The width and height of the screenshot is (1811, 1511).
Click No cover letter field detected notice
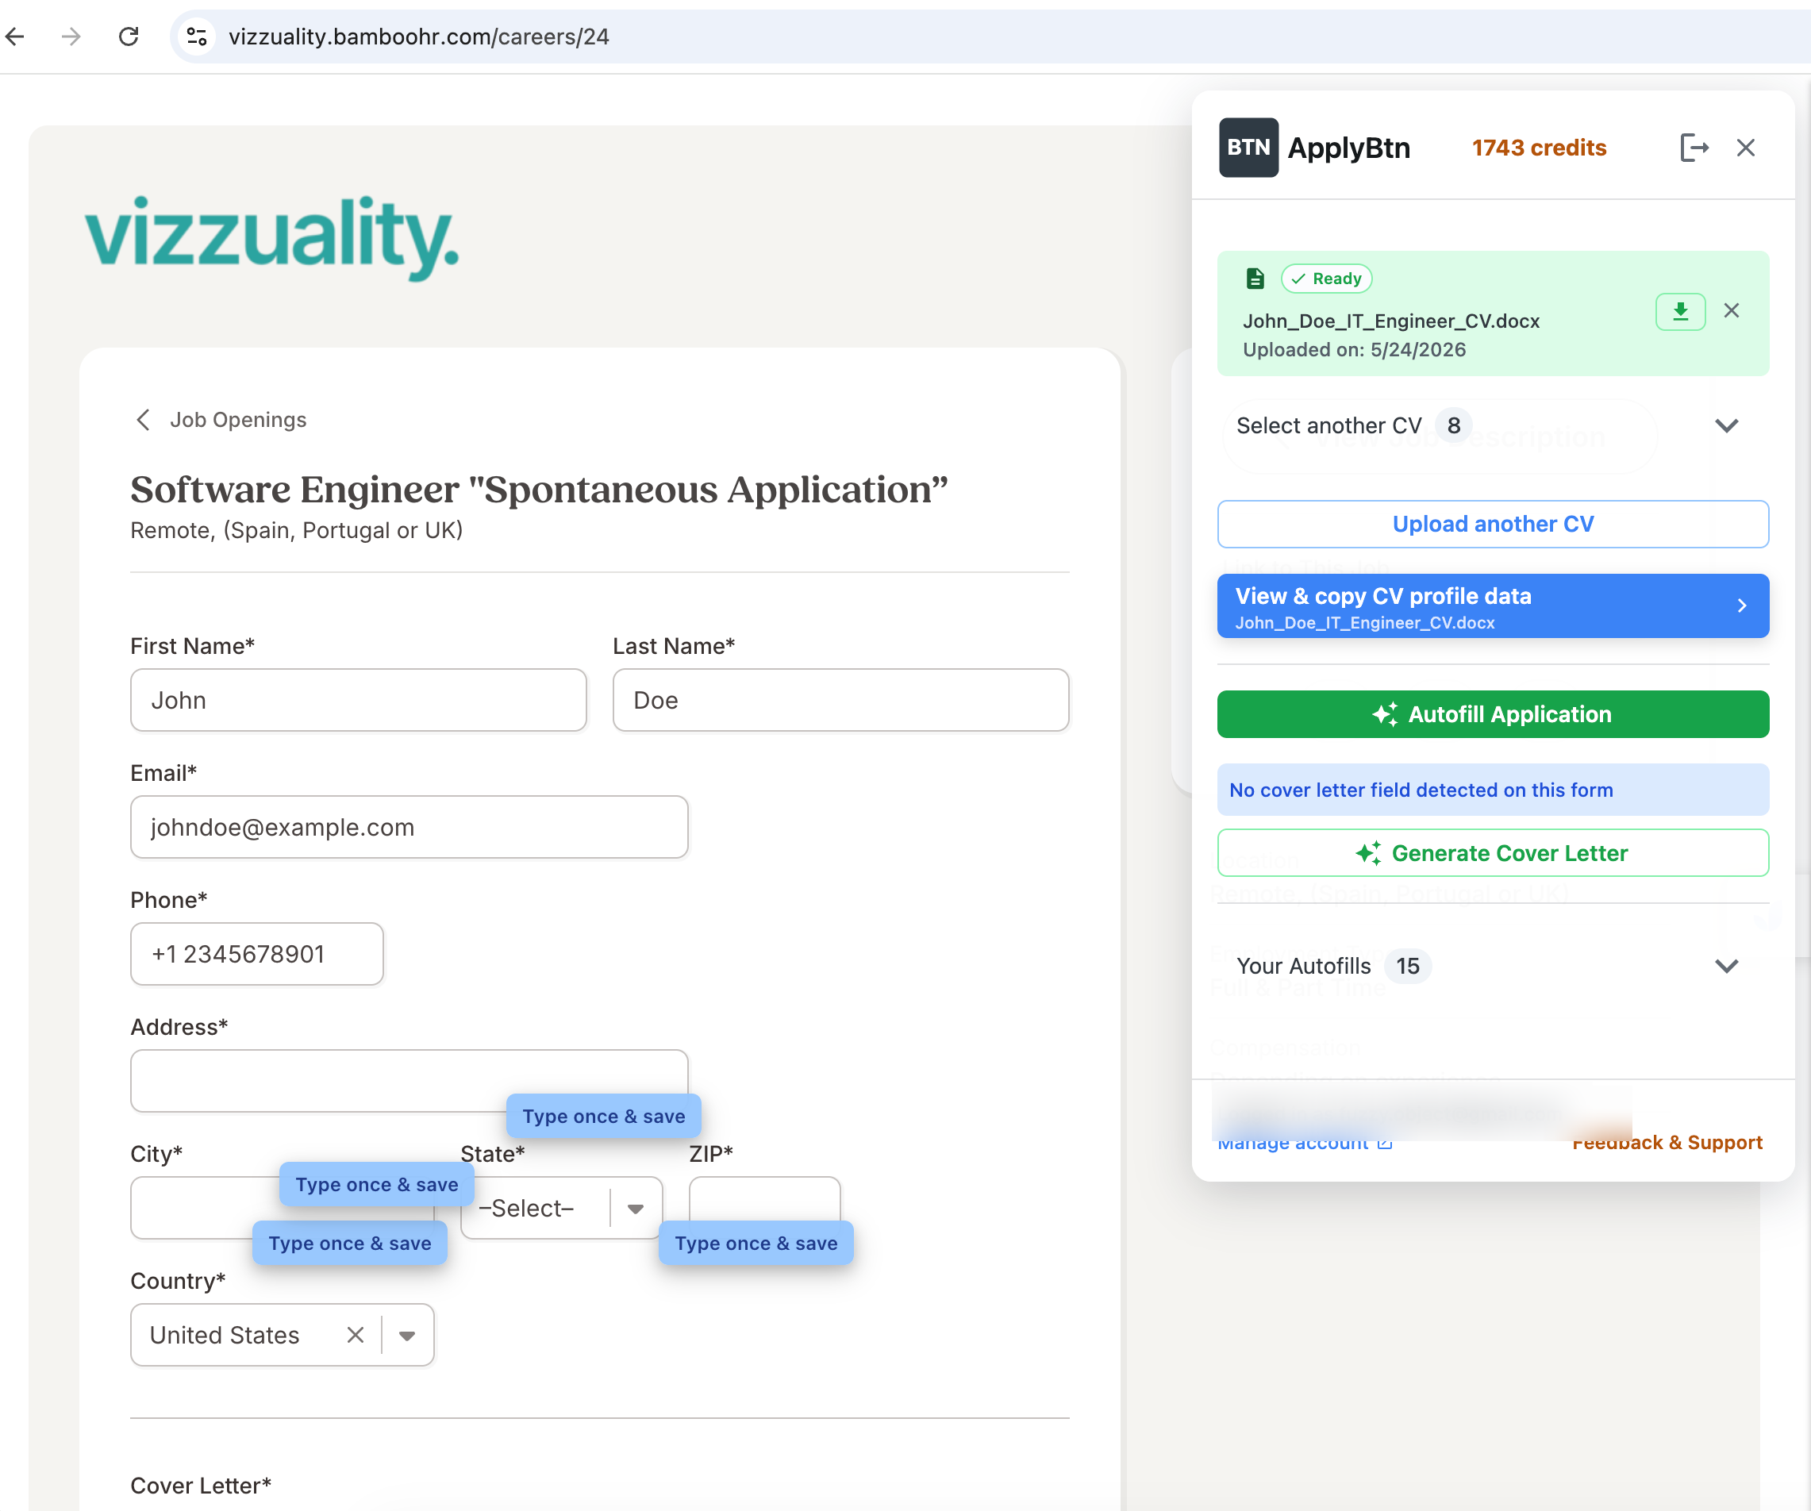coord(1493,790)
